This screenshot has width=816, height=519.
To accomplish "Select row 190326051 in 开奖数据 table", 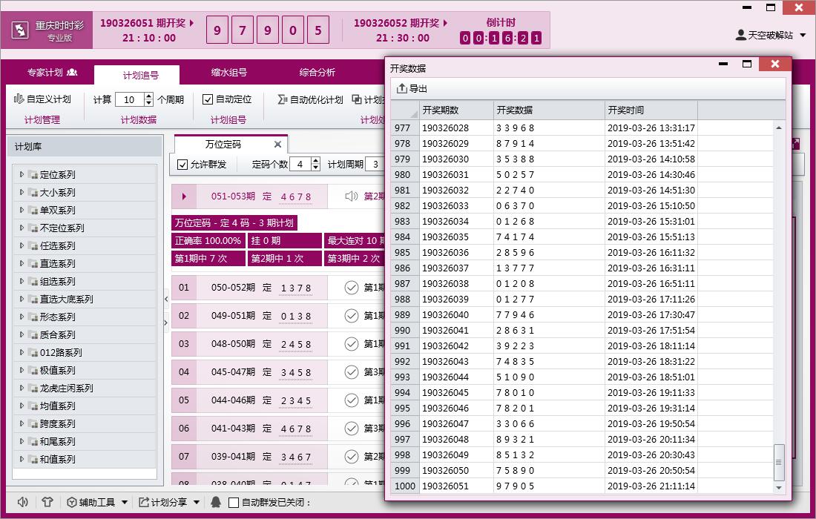I will pos(582,486).
